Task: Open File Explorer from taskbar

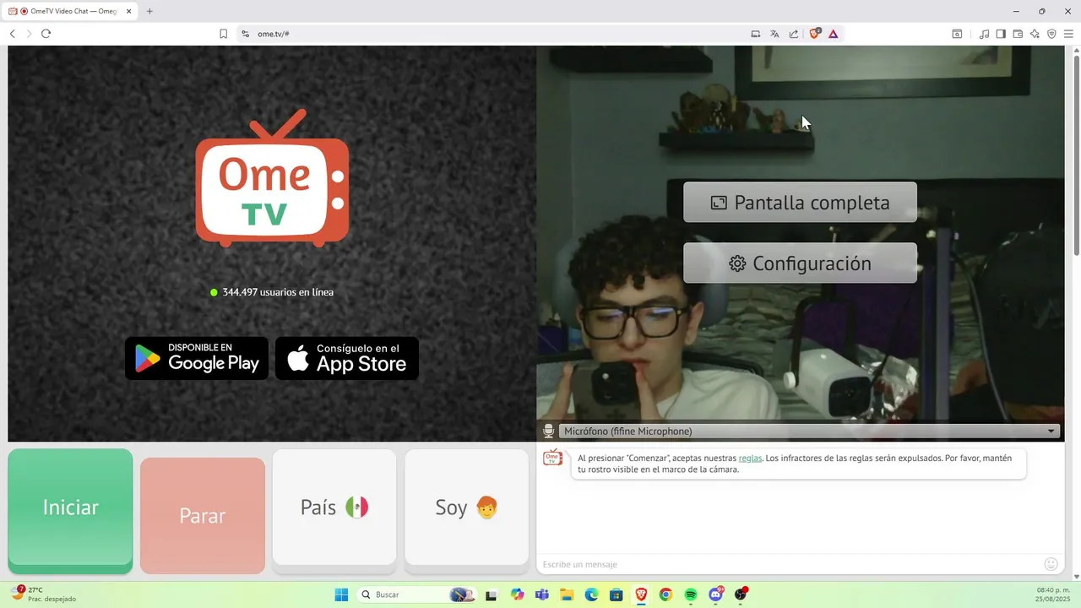Action: click(567, 594)
